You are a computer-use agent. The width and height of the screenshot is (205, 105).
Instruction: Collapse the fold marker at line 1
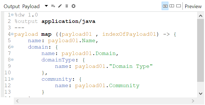[12, 15]
